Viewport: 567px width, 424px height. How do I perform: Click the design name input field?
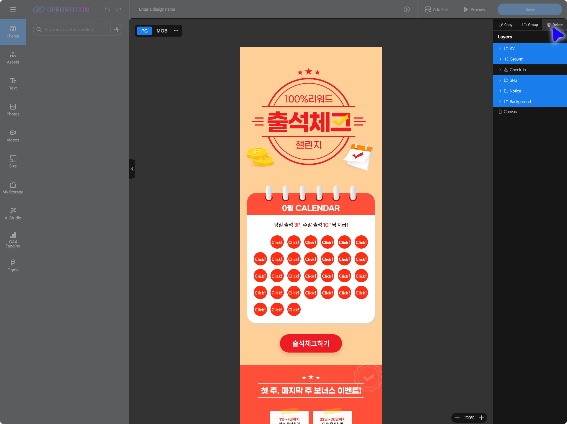tap(157, 9)
